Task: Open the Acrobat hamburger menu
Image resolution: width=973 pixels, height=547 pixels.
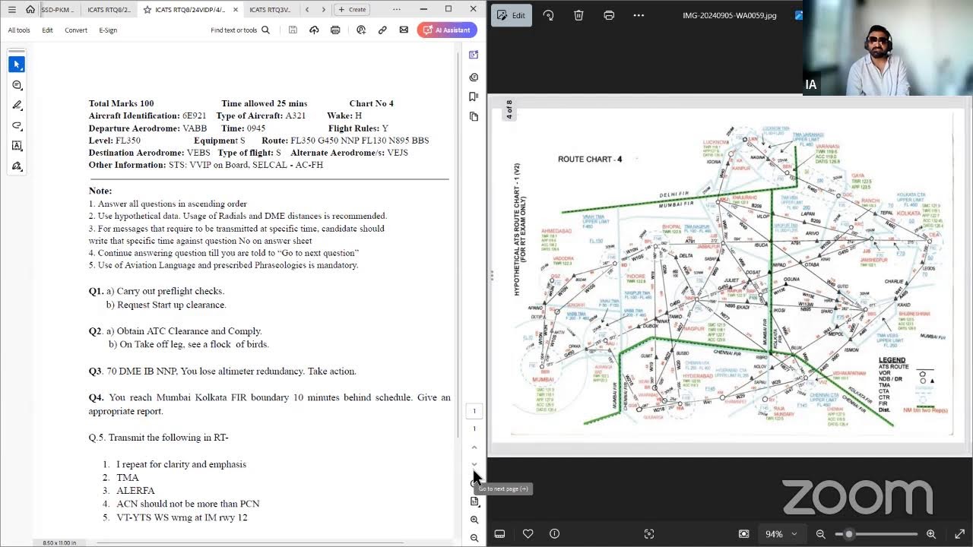Action: pyautogui.click(x=11, y=9)
